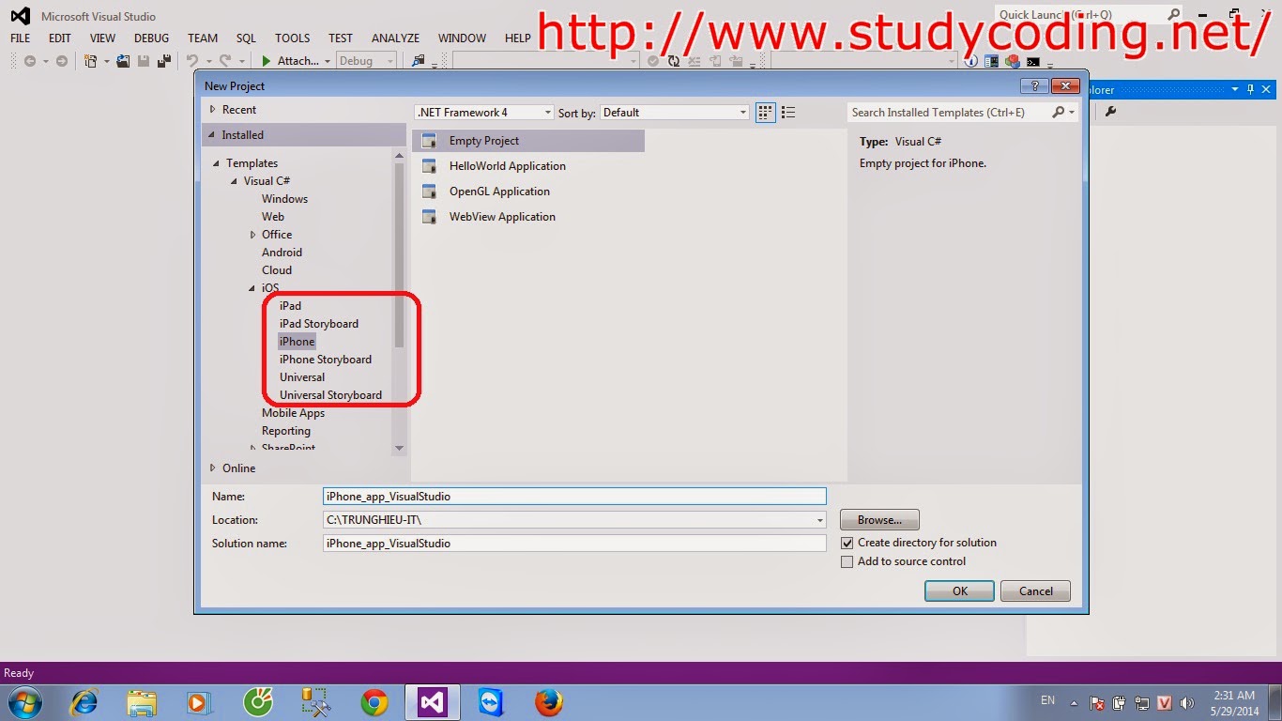Switch templates to list view
This screenshot has height=721, width=1282.
point(788,112)
